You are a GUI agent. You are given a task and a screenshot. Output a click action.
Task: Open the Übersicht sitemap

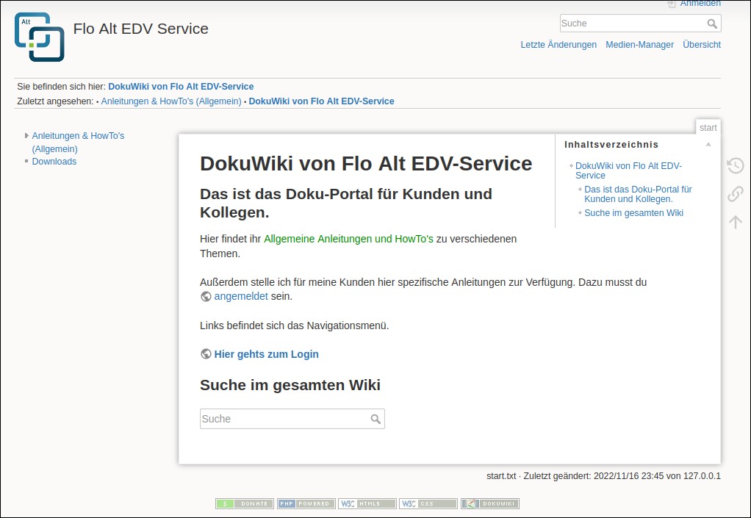coord(702,45)
